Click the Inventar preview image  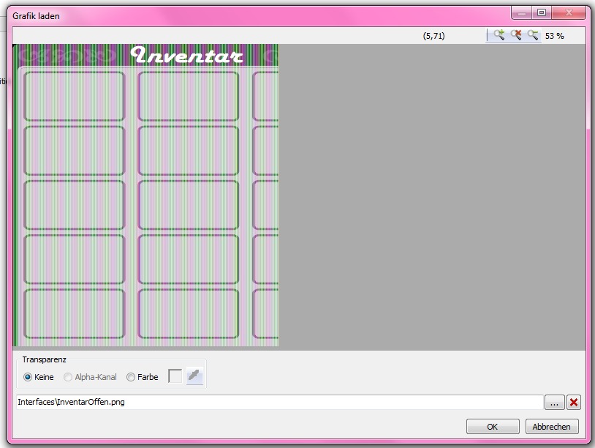[145, 195]
